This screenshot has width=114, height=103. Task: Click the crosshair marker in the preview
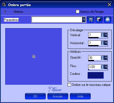pyautogui.click(x=34, y=57)
